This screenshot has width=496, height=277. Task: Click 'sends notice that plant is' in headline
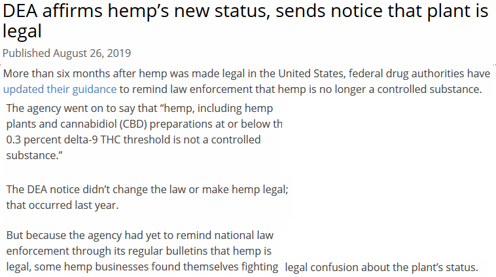[x=382, y=11]
